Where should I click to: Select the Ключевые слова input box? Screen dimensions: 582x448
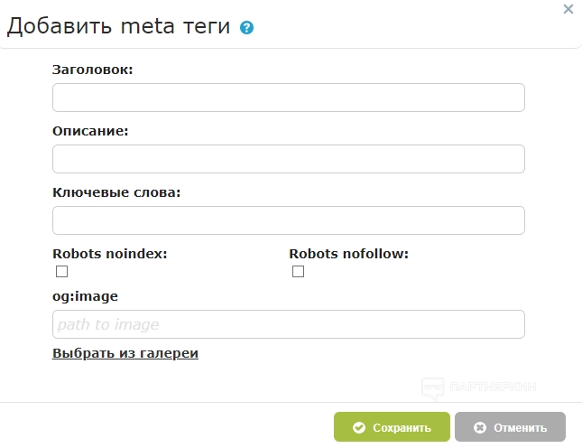(x=289, y=220)
